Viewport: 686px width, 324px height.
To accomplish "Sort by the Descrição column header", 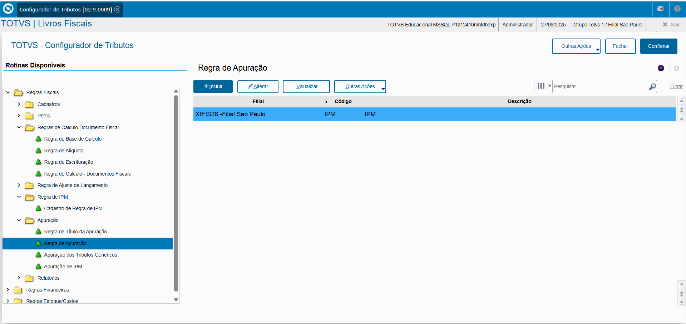I will [519, 101].
